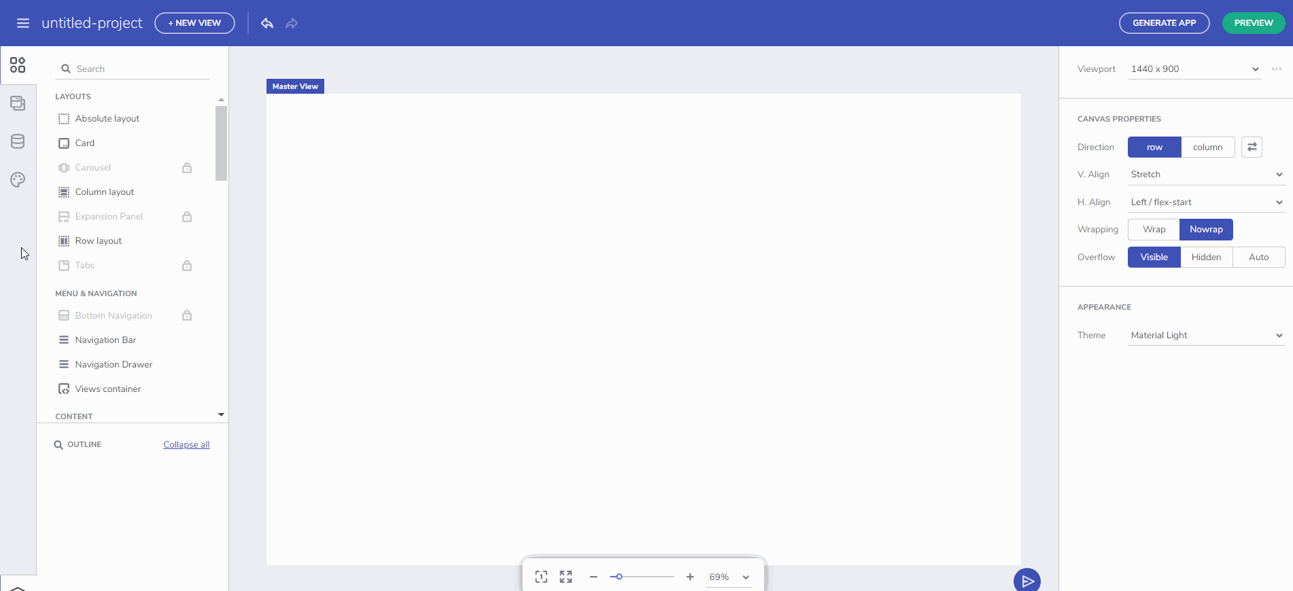
Task: Click the zoom out minus icon
Action: (593, 577)
